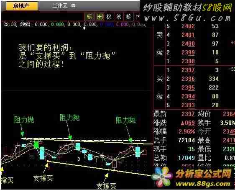Click the tall cyan candlestick near 支撑买 arrow
235x190 pixels.
42,153
